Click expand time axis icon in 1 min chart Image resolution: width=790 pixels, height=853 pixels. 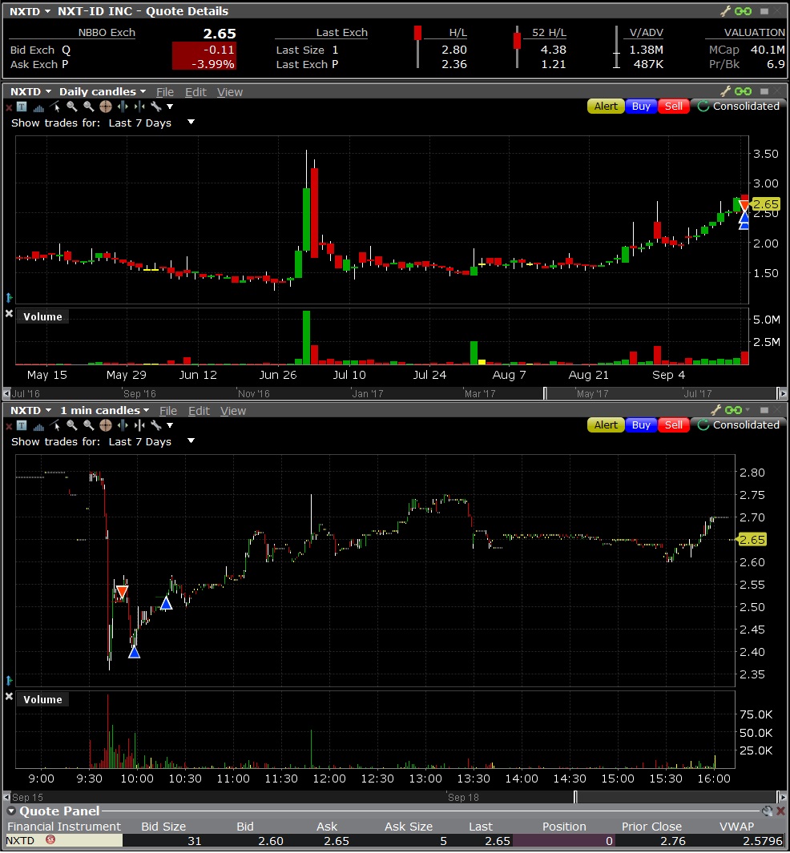point(123,425)
